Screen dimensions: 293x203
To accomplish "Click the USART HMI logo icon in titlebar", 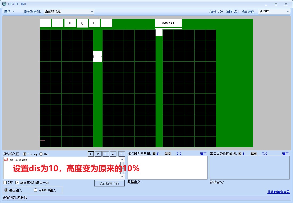I will pos(4,4).
